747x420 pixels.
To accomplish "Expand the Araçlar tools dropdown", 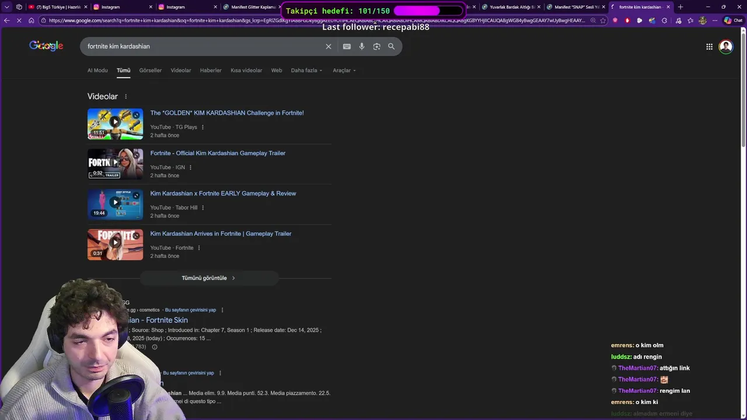I will pos(344,71).
